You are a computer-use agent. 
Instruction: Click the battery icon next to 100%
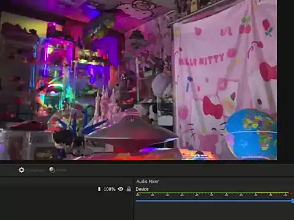coord(99,189)
